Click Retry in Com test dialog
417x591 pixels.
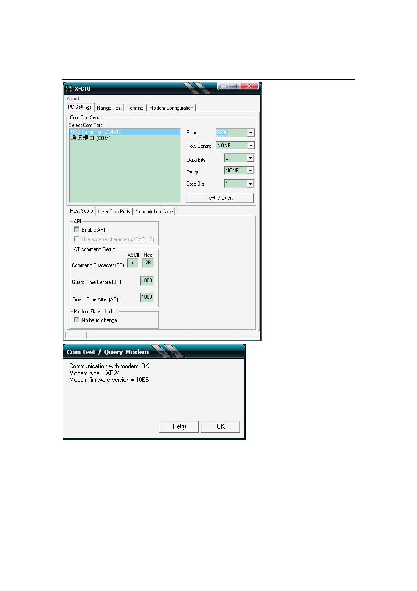(179, 426)
